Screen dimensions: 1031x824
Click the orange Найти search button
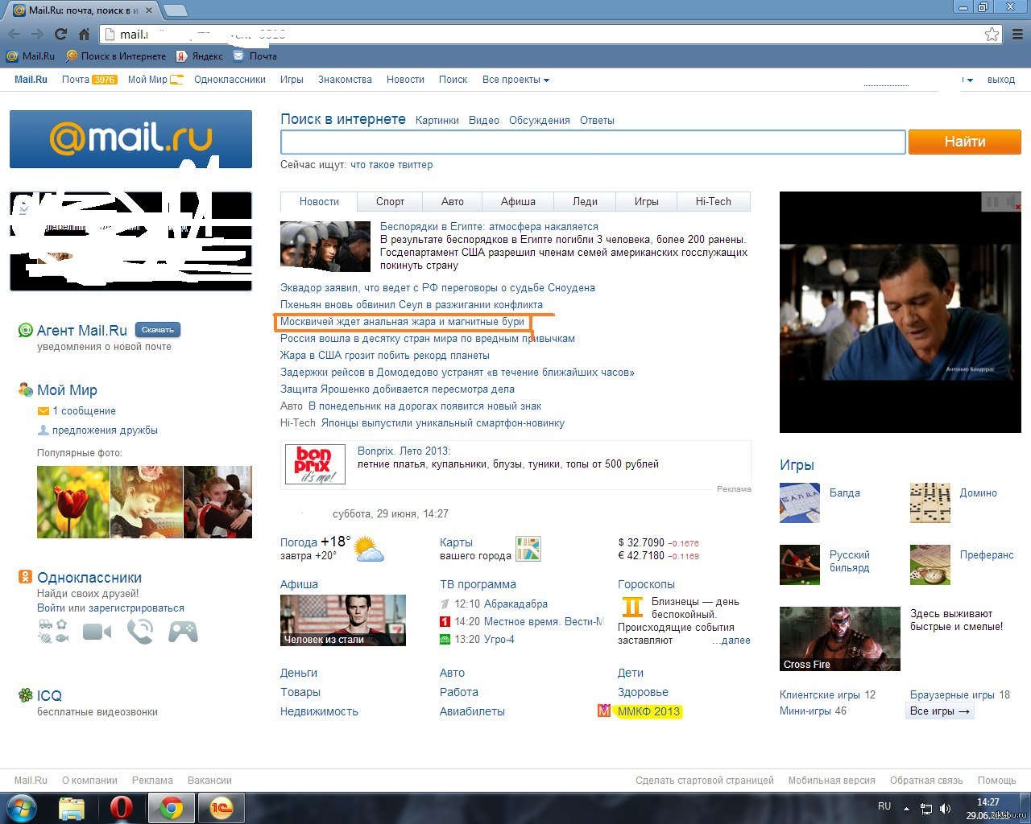[x=965, y=142]
